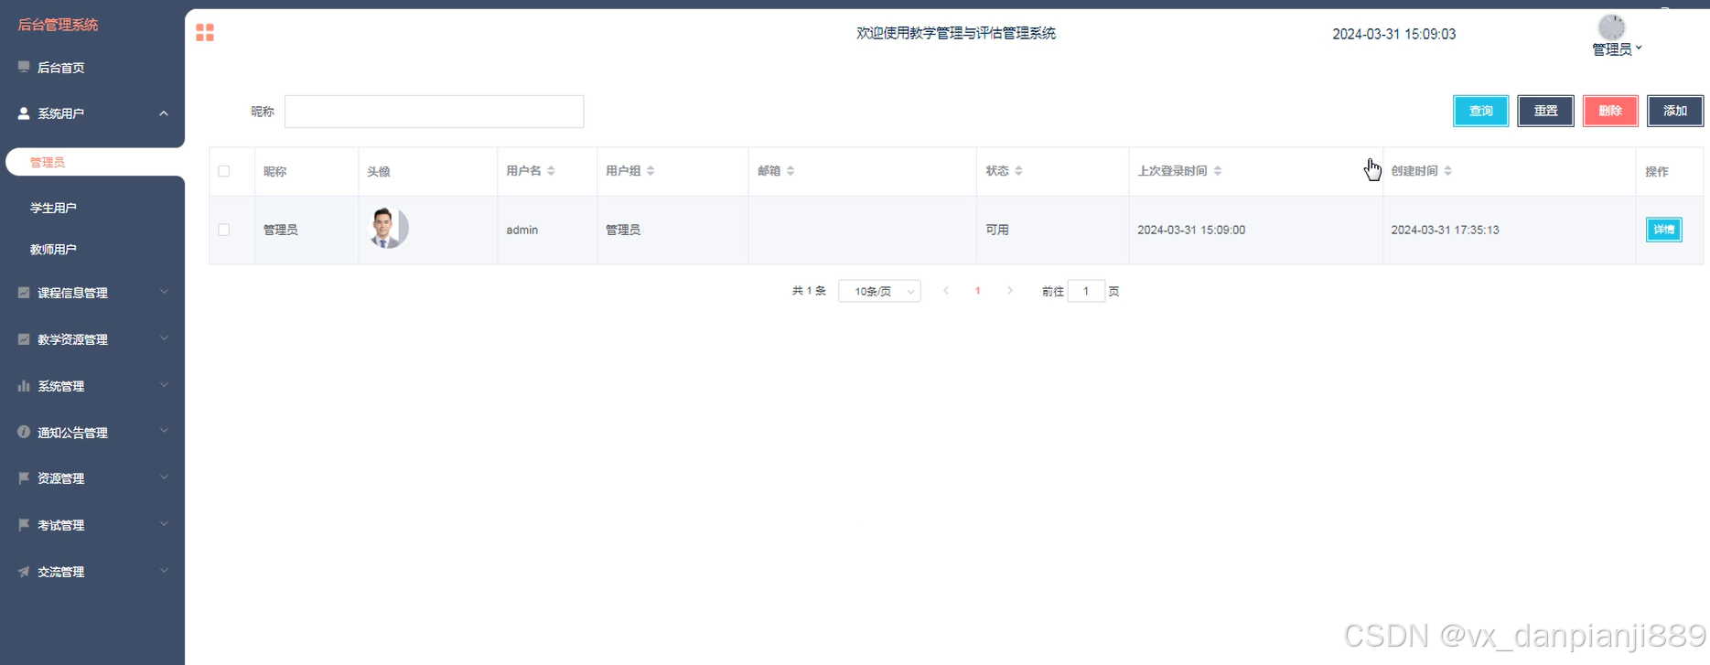Click the orange grid menu toggle icon
1710x665 pixels.
coord(205,33)
